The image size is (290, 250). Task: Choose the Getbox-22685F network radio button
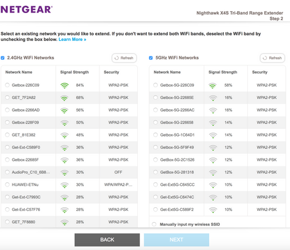tap(7, 160)
